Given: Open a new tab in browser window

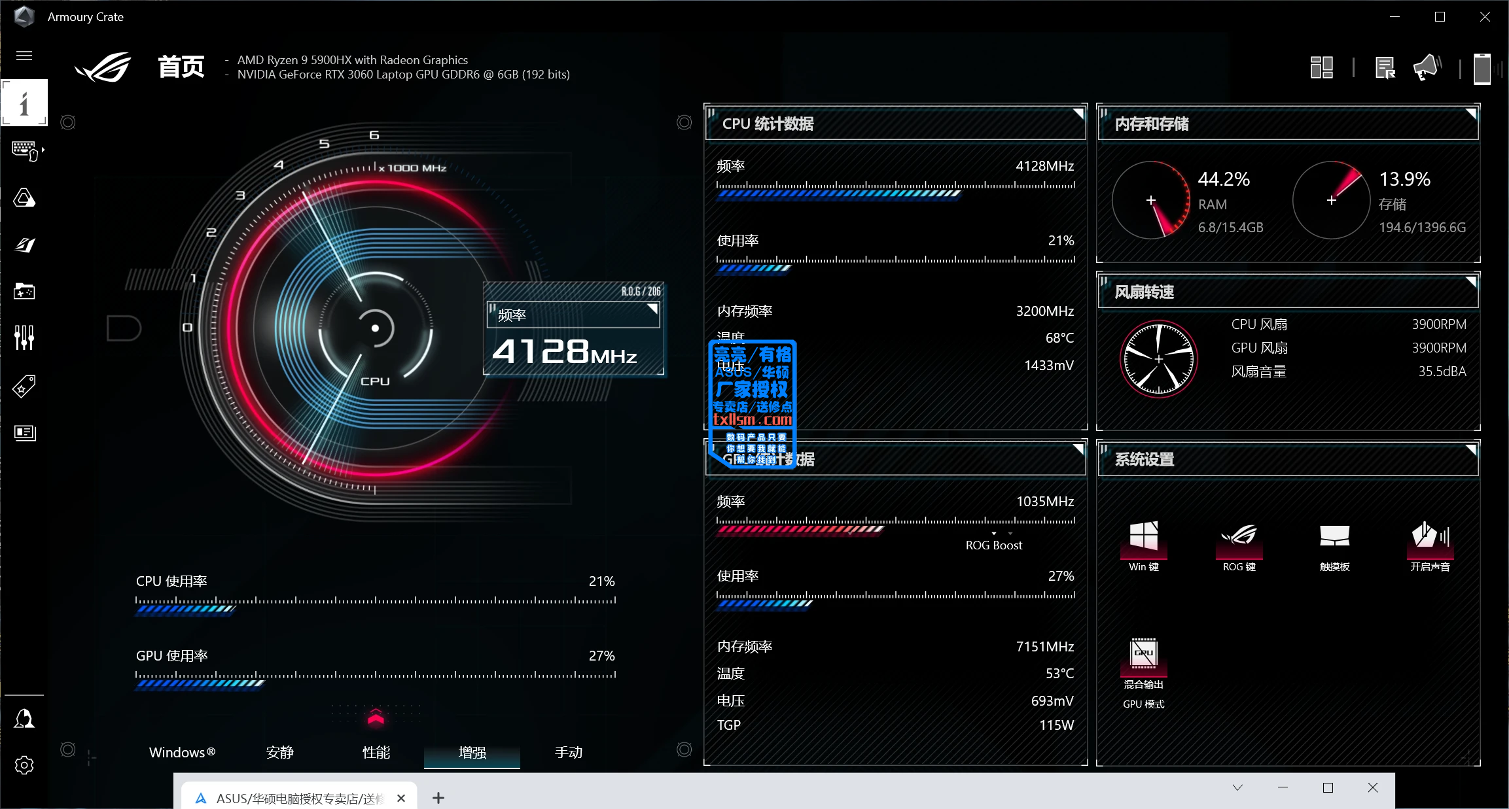Looking at the screenshot, I should coord(438,798).
